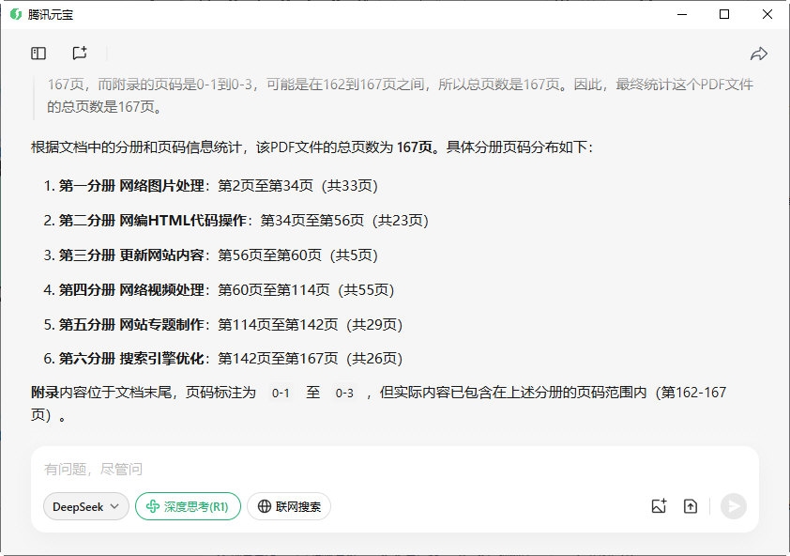Viewport: 790px width, 556px height.
Task: Click the 0-3 page code tag
Action: 344,393
